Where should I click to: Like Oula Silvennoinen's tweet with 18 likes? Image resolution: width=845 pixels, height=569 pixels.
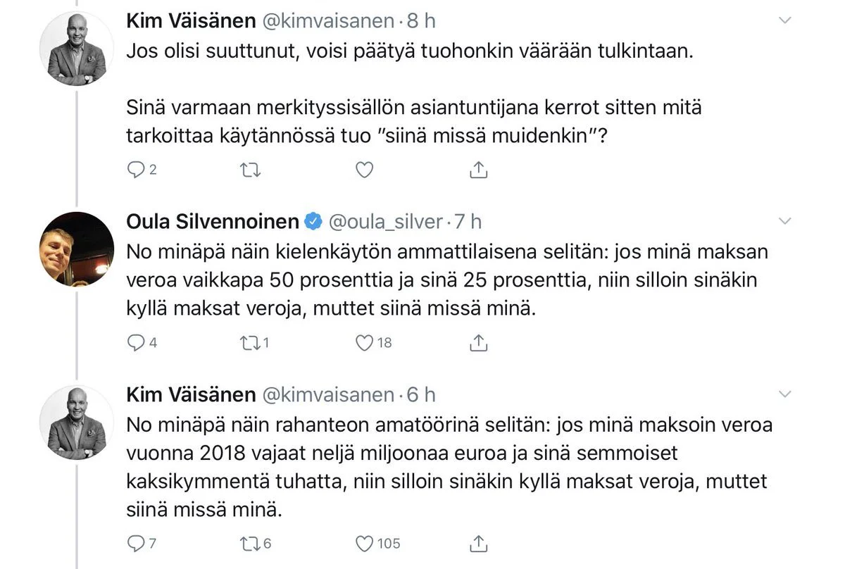click(363, 343)
